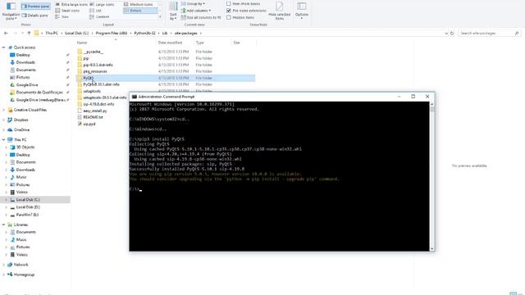This screenshot has width=525, height=295.
Task: Click Python36-32 in address path
Action: pos(144,33)
